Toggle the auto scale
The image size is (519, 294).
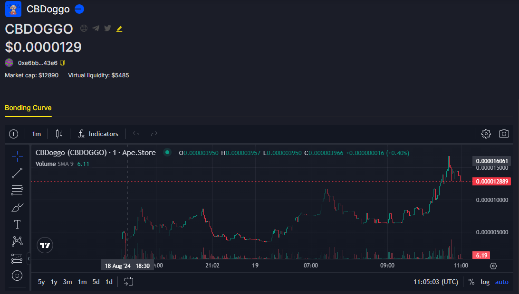click(501, 282)
